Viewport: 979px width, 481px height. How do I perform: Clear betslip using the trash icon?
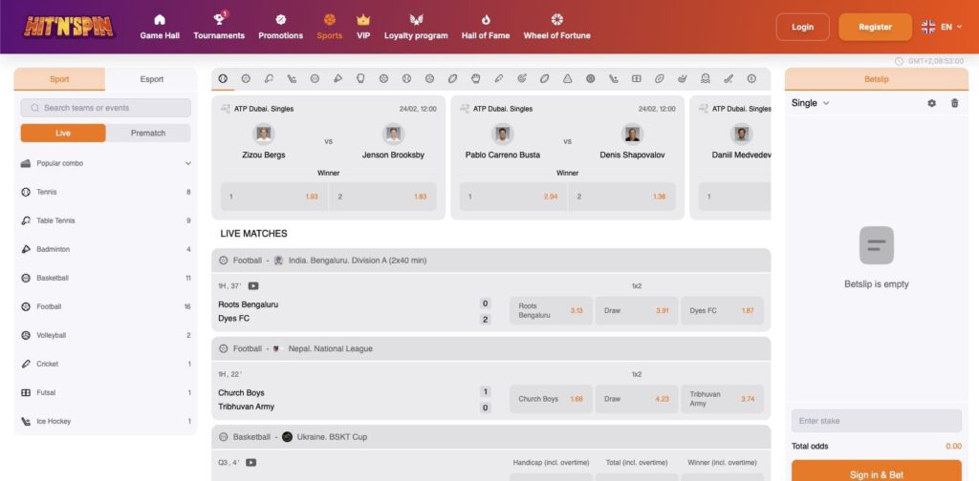point(954,103)
